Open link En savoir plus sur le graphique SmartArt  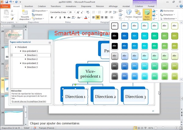click(29, 101)
